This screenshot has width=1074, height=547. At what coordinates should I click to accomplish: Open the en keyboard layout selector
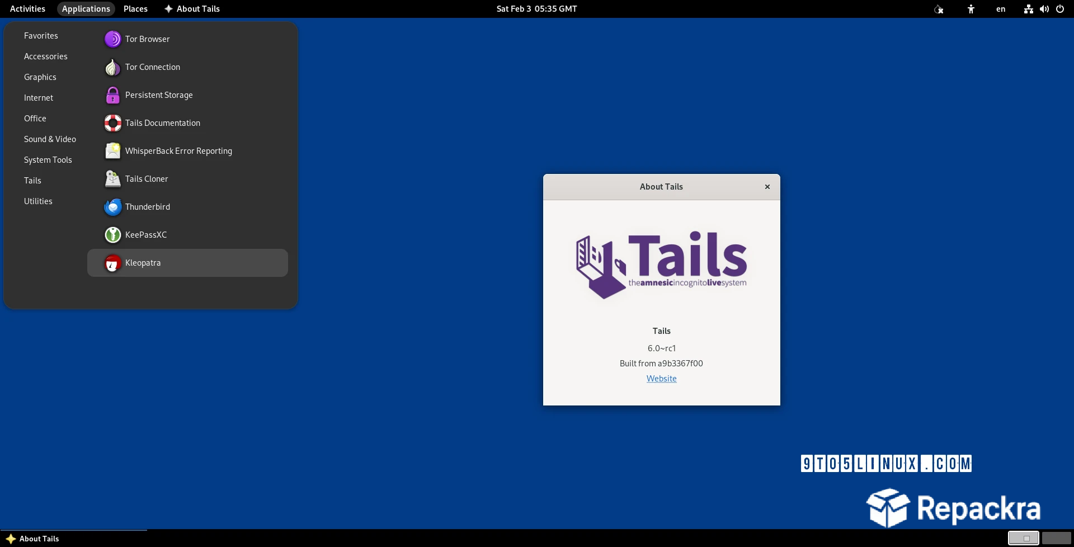coord(1001,9)
